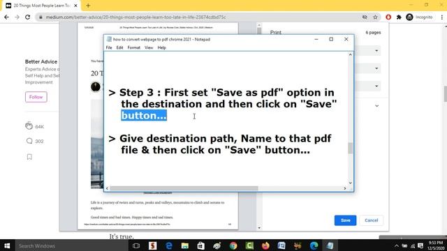Open Camtasia from the taskbar
Image resolution: width=447 pixels, height=251 pixels.
point(249,245)
